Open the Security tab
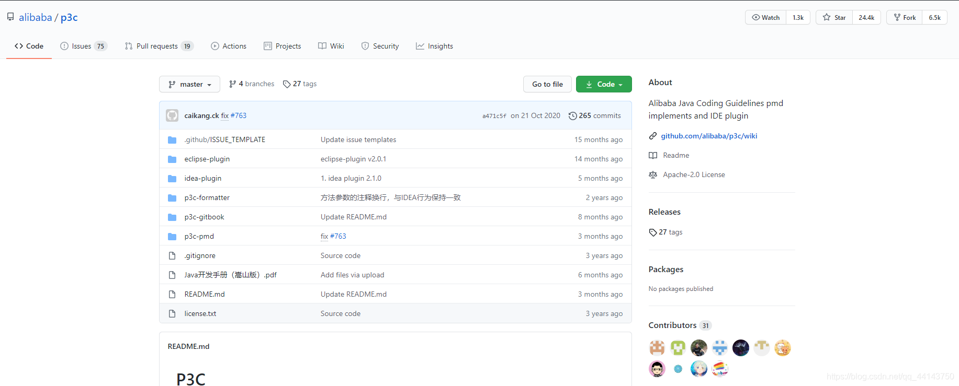Image resolution: width=959 pixels, height=386 pixels. [x=380, y=46]
